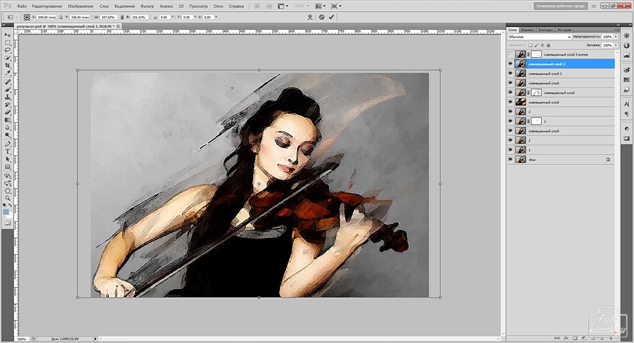The width and height of the screenshot is (634, 343).
Task: Toggle the lock transparent pixels icon
Action: [531, 45]
